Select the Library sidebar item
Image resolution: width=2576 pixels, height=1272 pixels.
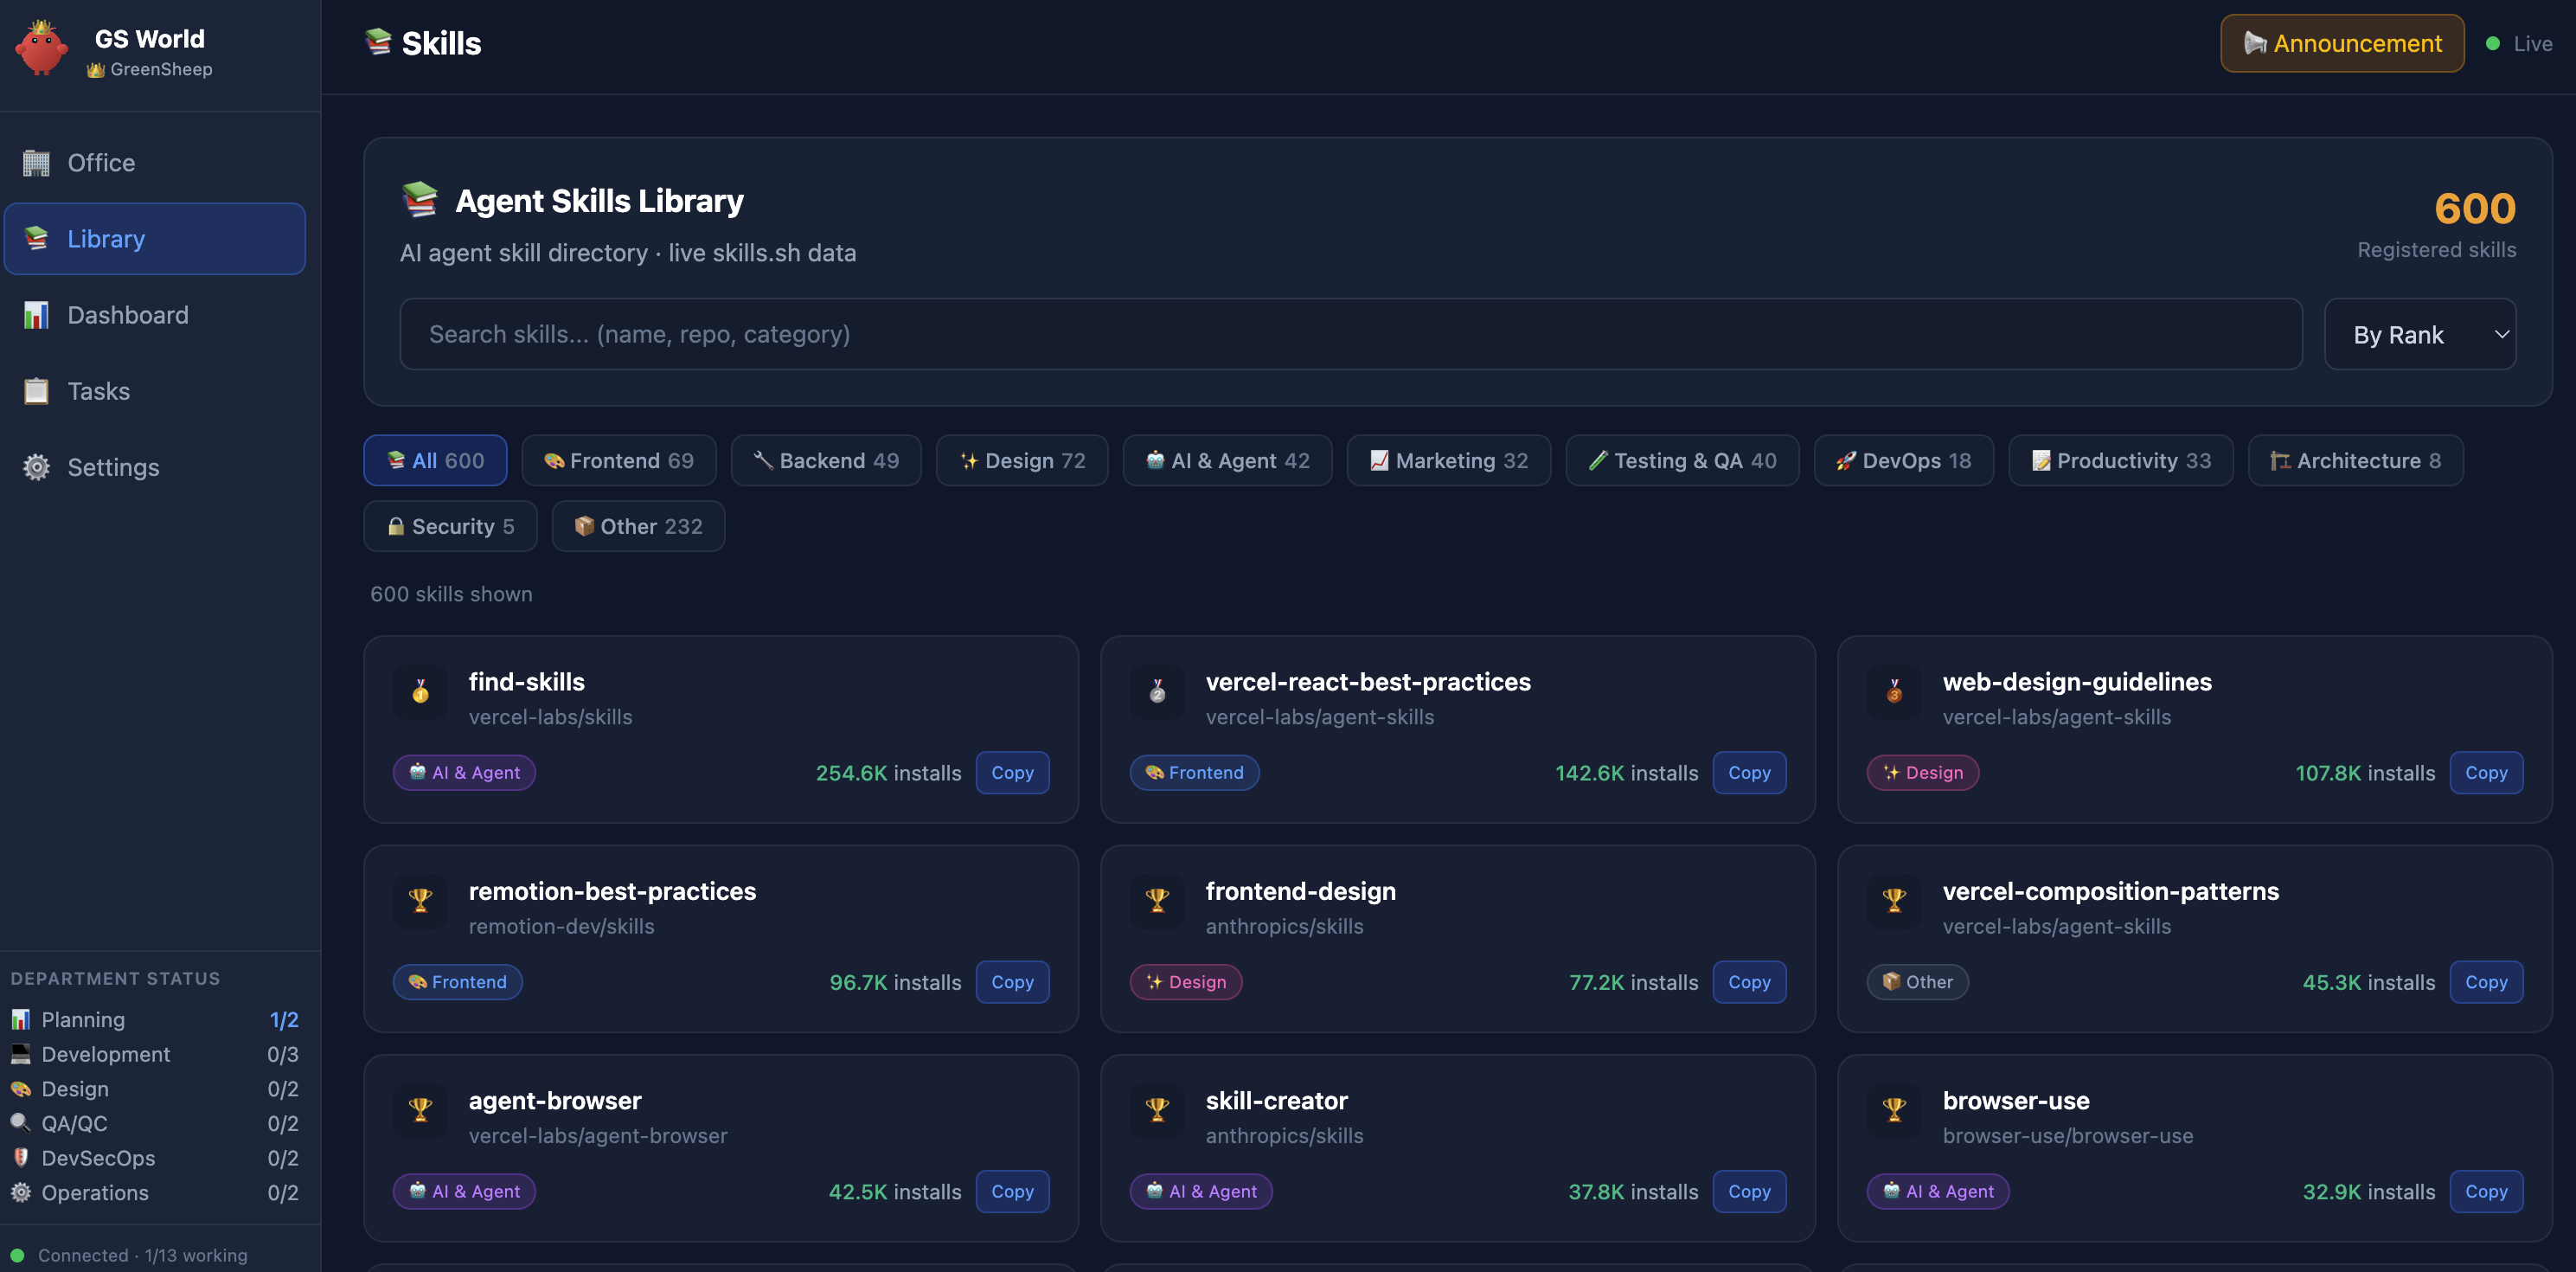pyautogui.click(x=154, y=239)
